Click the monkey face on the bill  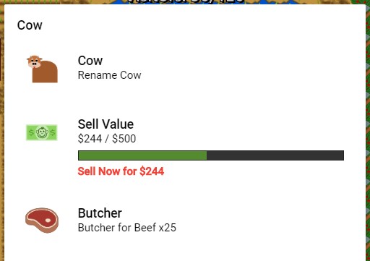coord(42,132)
